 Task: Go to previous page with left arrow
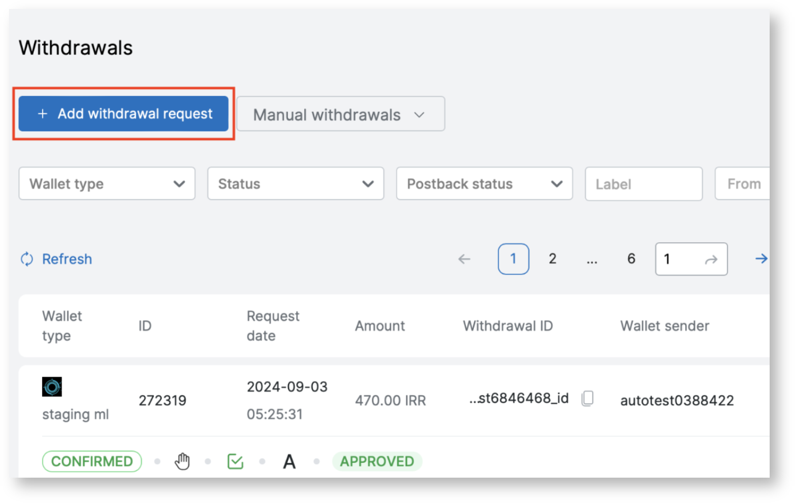[x=464, y=259]
